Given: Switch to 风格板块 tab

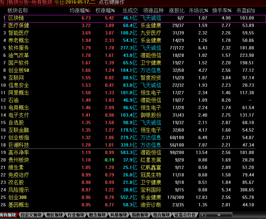Looking at the screenshot, I should 118,215.
